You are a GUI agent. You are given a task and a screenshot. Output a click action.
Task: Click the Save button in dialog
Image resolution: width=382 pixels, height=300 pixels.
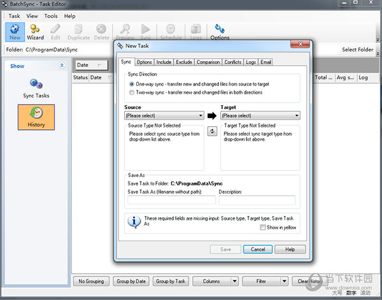coord(225,249)
